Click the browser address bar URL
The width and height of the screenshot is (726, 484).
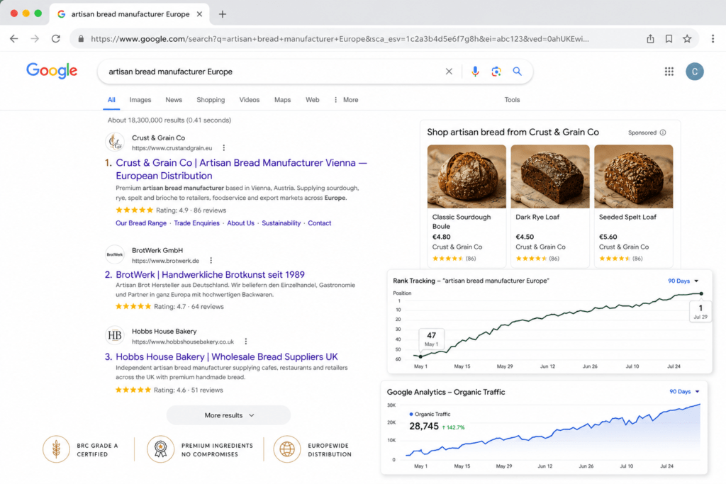(x=340, y=39)
